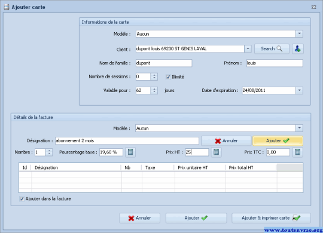Expand the Client dropdown list

[x=248, y=49]
